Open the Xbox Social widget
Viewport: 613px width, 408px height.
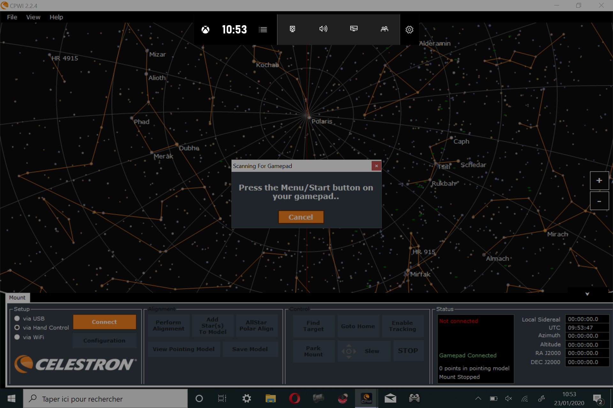(384, 29)
